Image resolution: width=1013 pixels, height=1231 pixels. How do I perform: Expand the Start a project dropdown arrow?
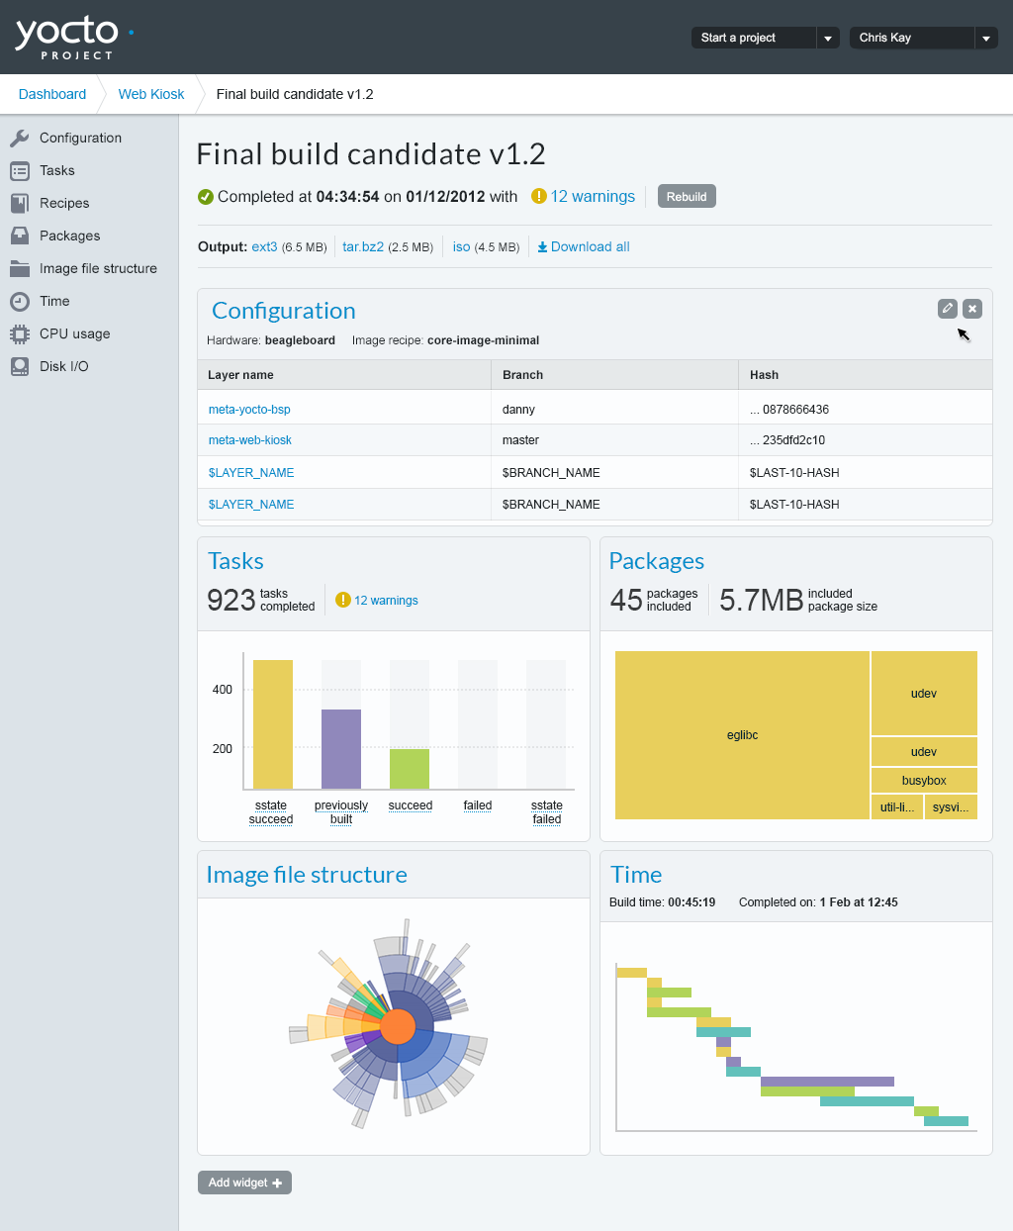click(828, 38)
